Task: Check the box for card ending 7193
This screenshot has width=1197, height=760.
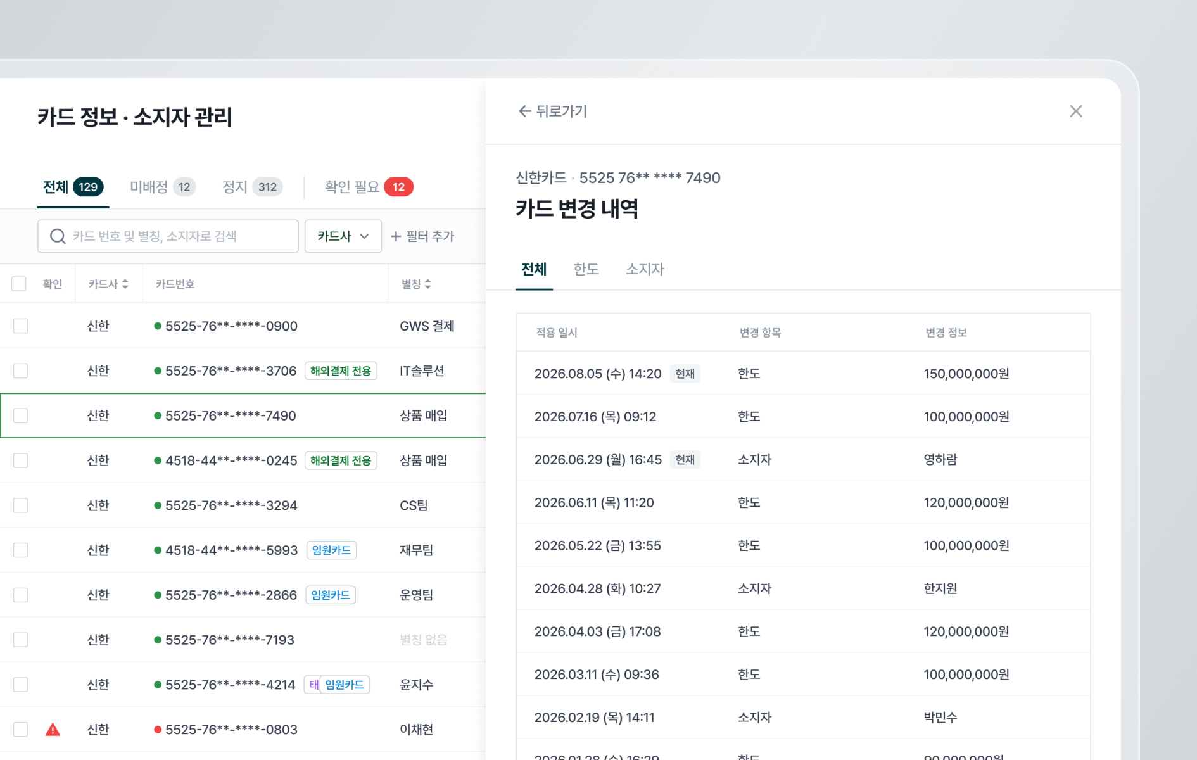Action: (21, 640)
